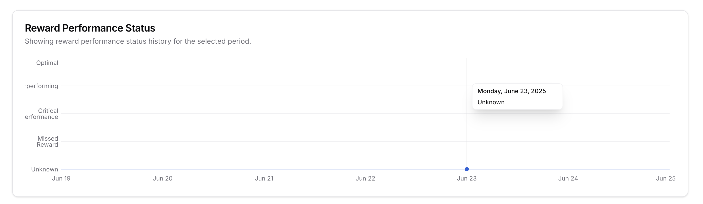
Task: Click the blue status line above Jun 21
Action: pyautogui.click(x=264, y=169)
